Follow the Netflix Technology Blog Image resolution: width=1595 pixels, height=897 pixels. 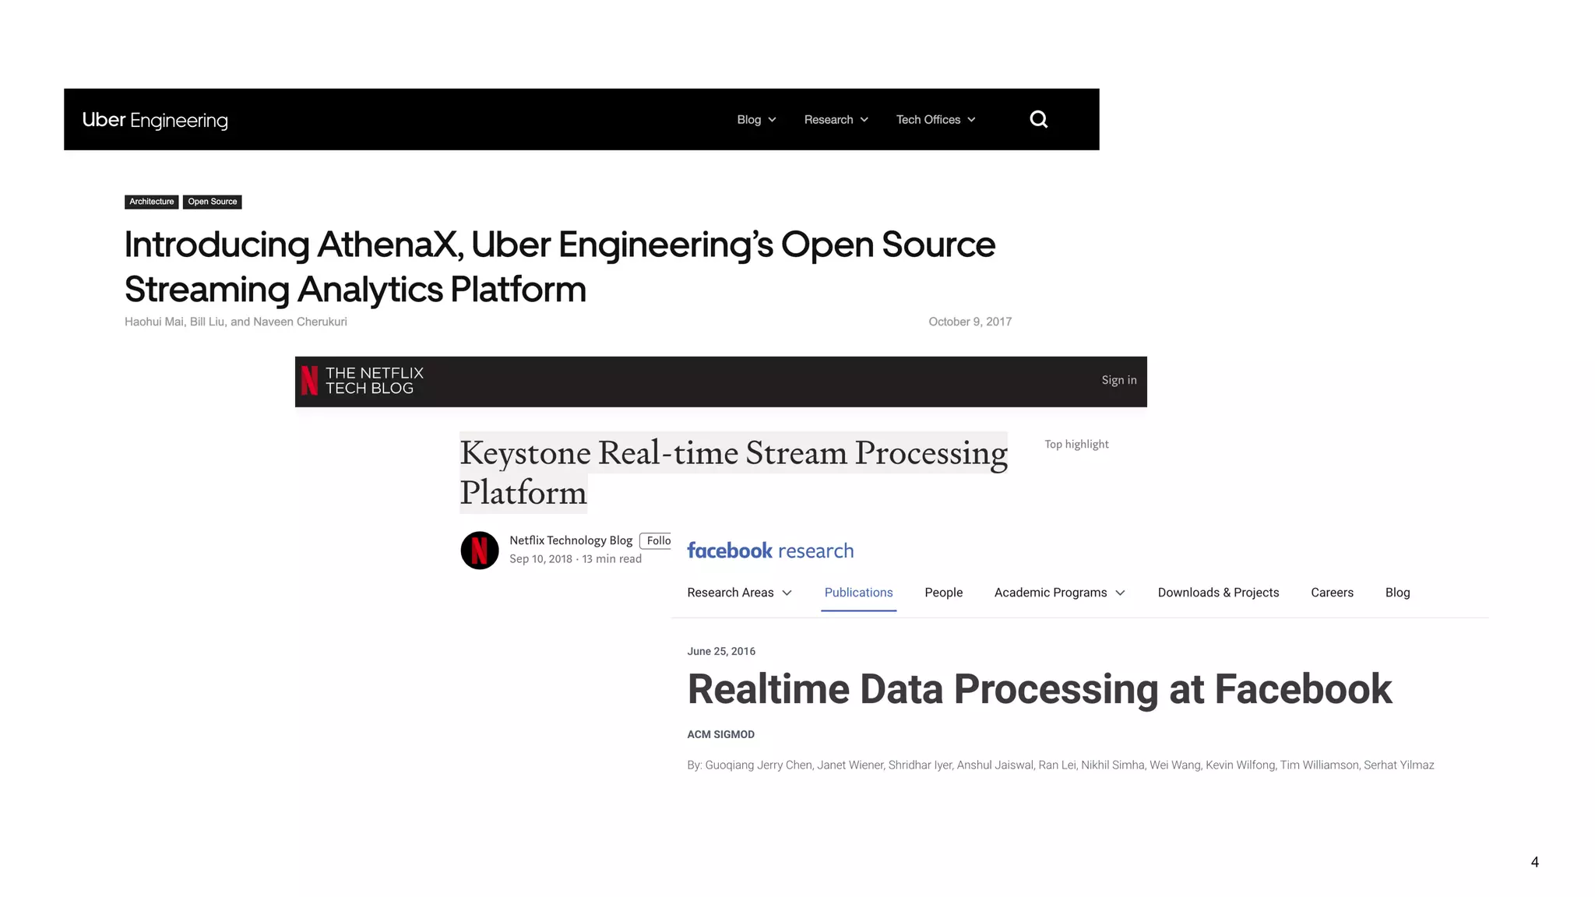coord(656,540)
